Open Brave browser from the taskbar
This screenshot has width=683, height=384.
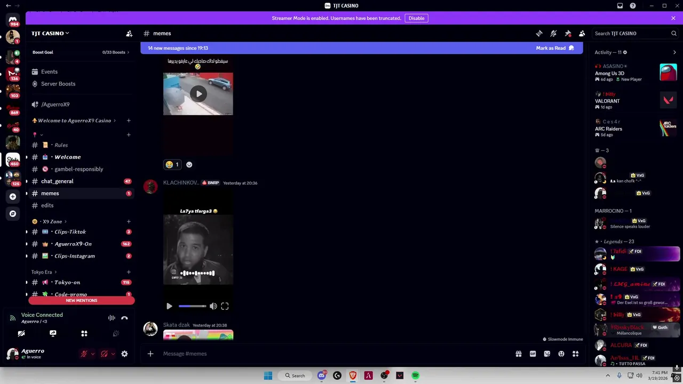point(353,375)
